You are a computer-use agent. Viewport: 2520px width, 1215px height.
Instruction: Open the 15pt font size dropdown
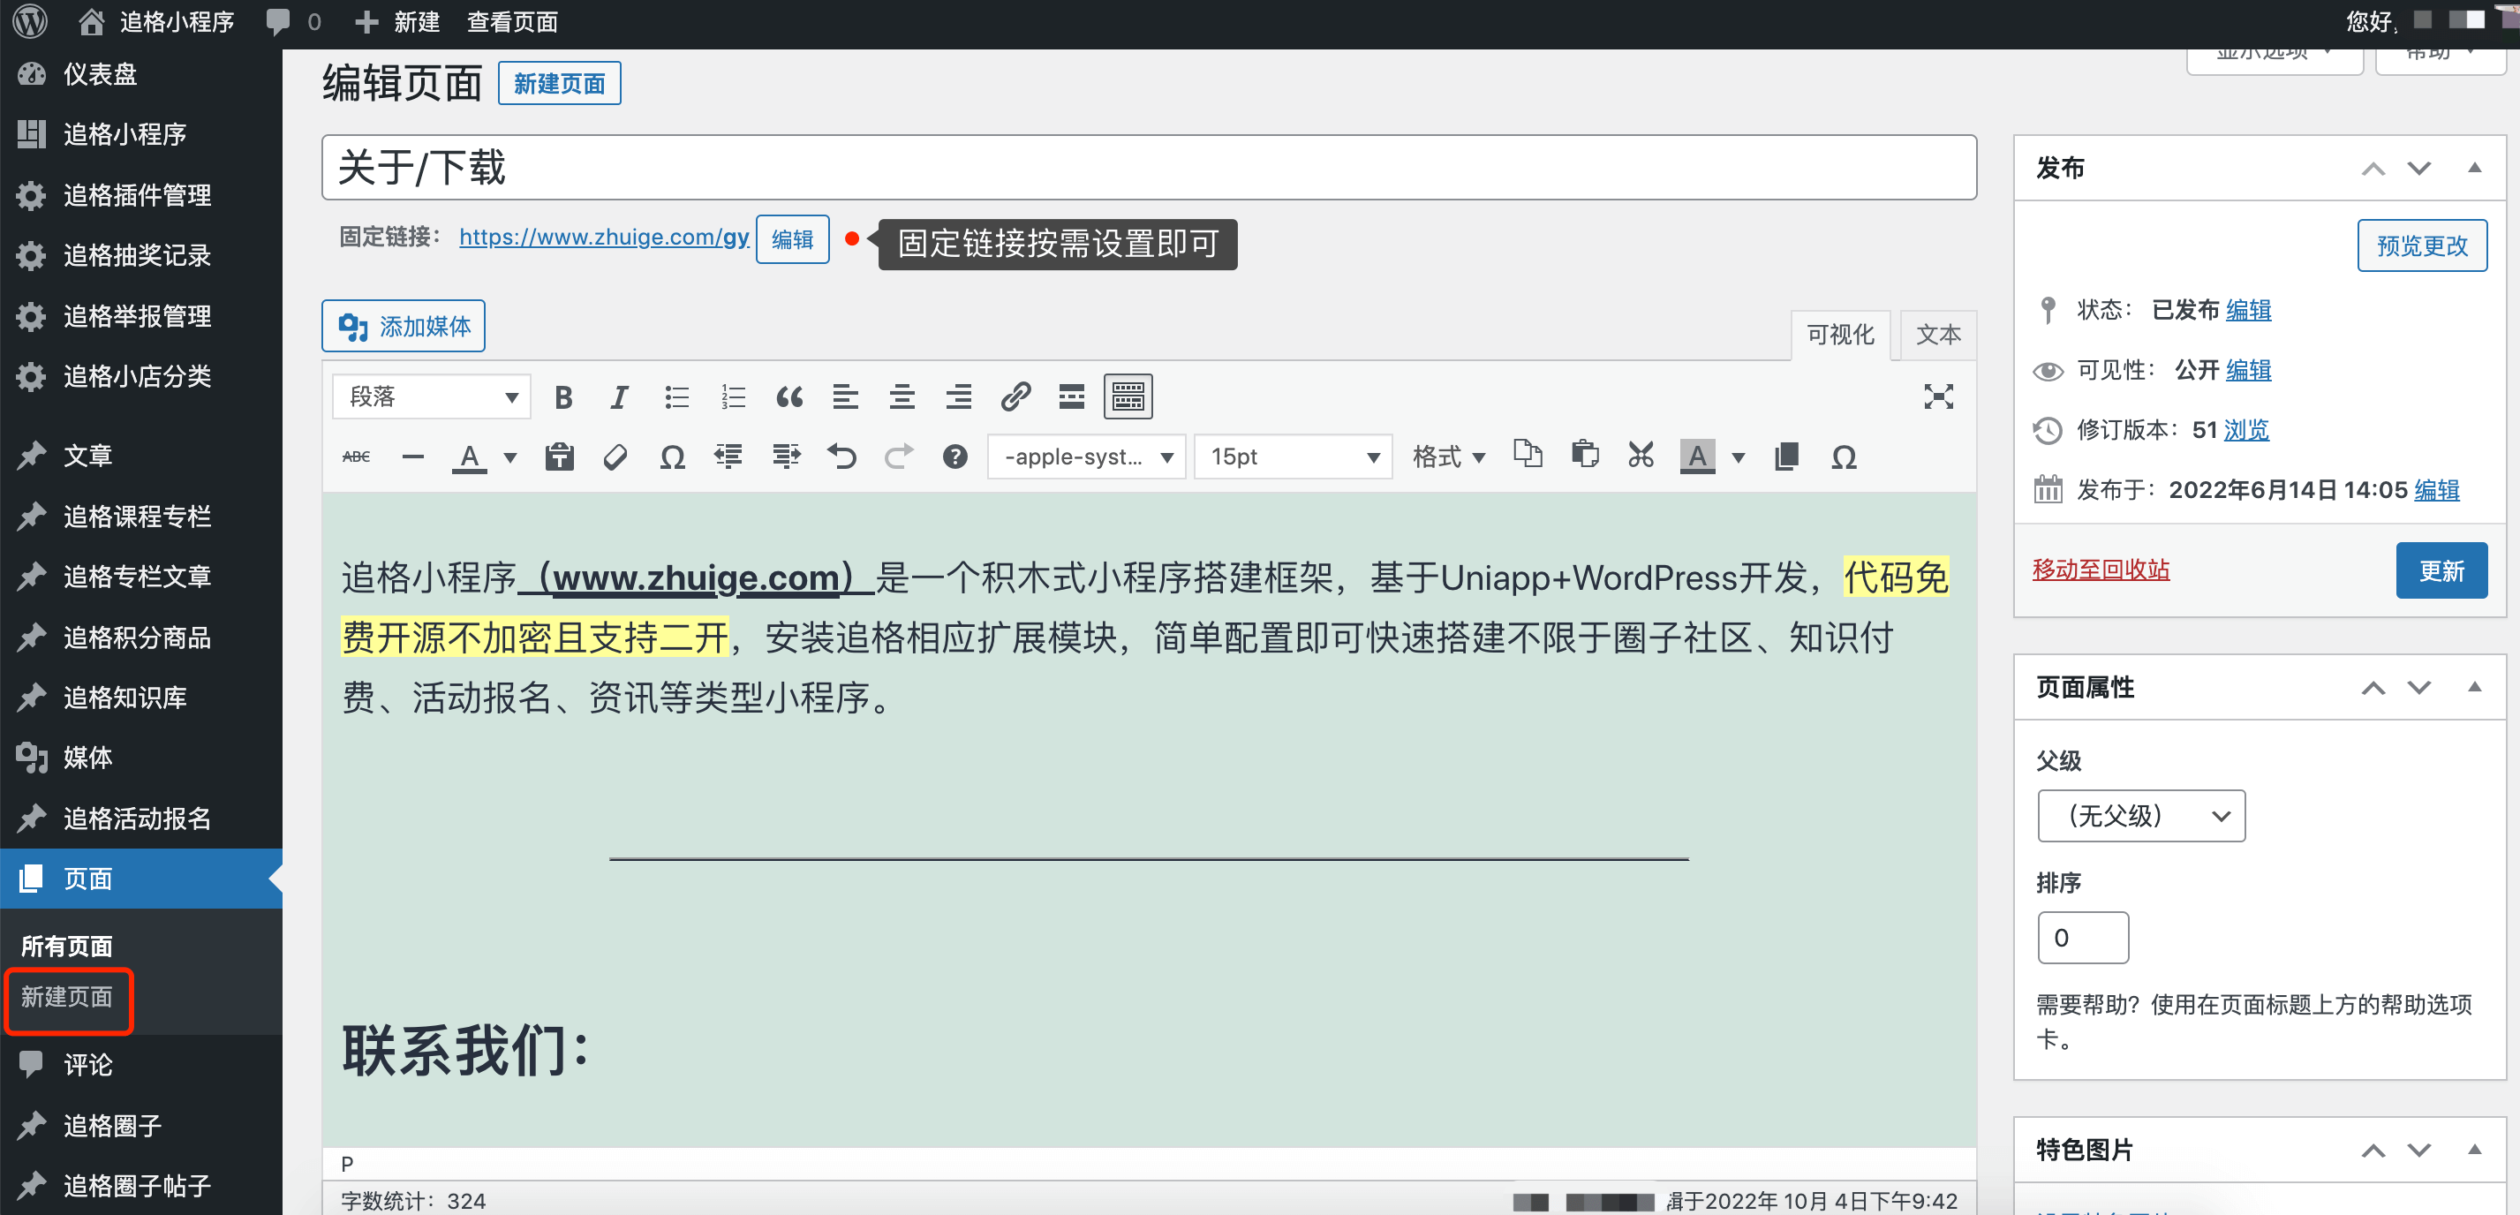(1293, 457)
